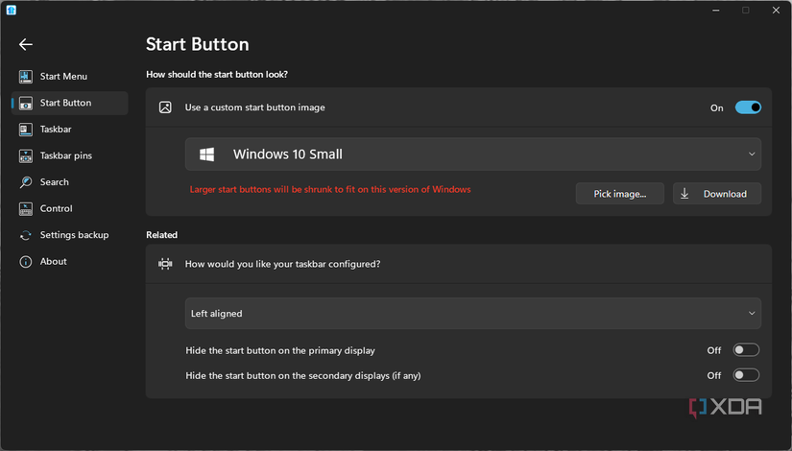The height and width of the screenshot is (451, 792).
Task: Click the Related section heading
Action: click(161, 235)
